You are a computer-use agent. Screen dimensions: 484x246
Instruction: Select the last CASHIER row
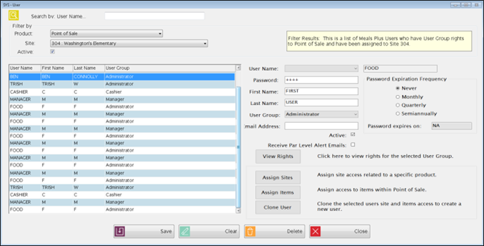click(122, 195)
